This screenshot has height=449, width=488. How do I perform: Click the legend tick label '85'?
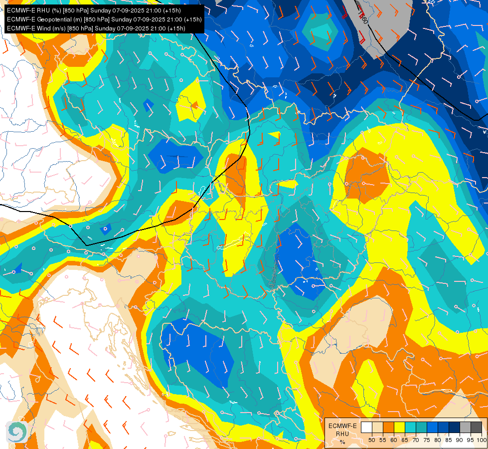coord(449,440)
